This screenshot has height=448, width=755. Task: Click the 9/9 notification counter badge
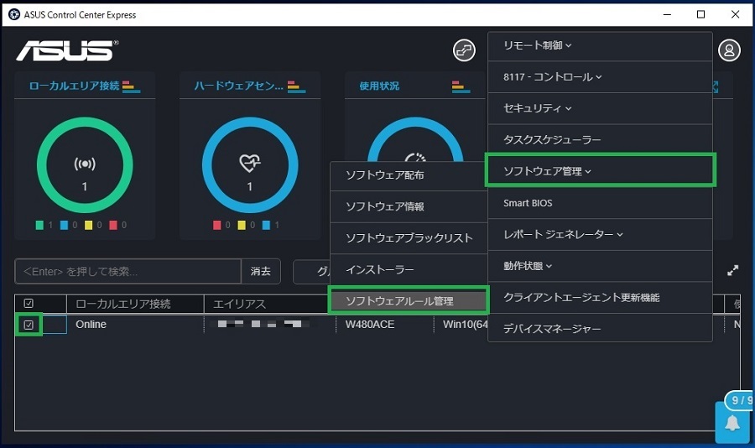(x=740, y=400)
